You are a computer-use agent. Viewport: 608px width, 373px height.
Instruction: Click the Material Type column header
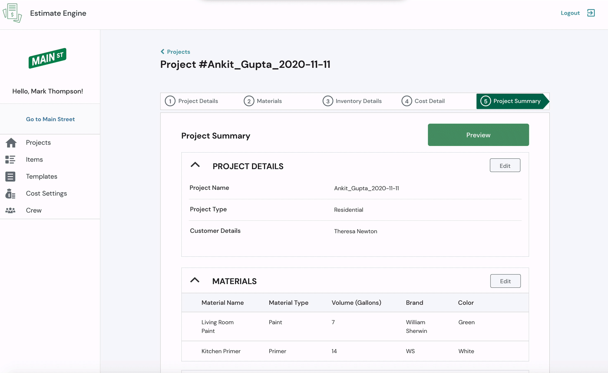tap(289, 303)
